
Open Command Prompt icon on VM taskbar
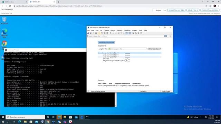[87, 117]
